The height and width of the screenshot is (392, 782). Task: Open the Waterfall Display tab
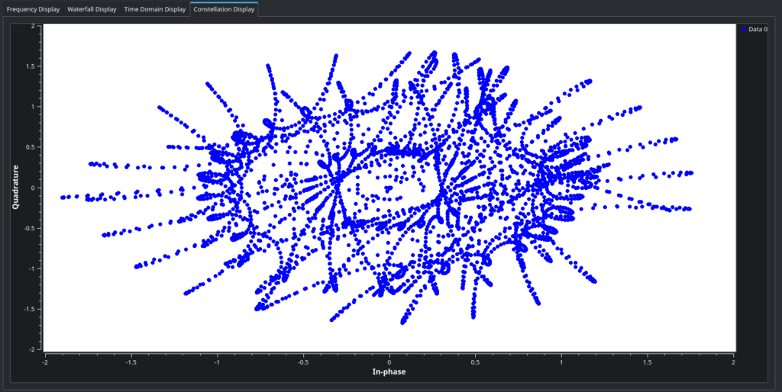coord(92,9)
